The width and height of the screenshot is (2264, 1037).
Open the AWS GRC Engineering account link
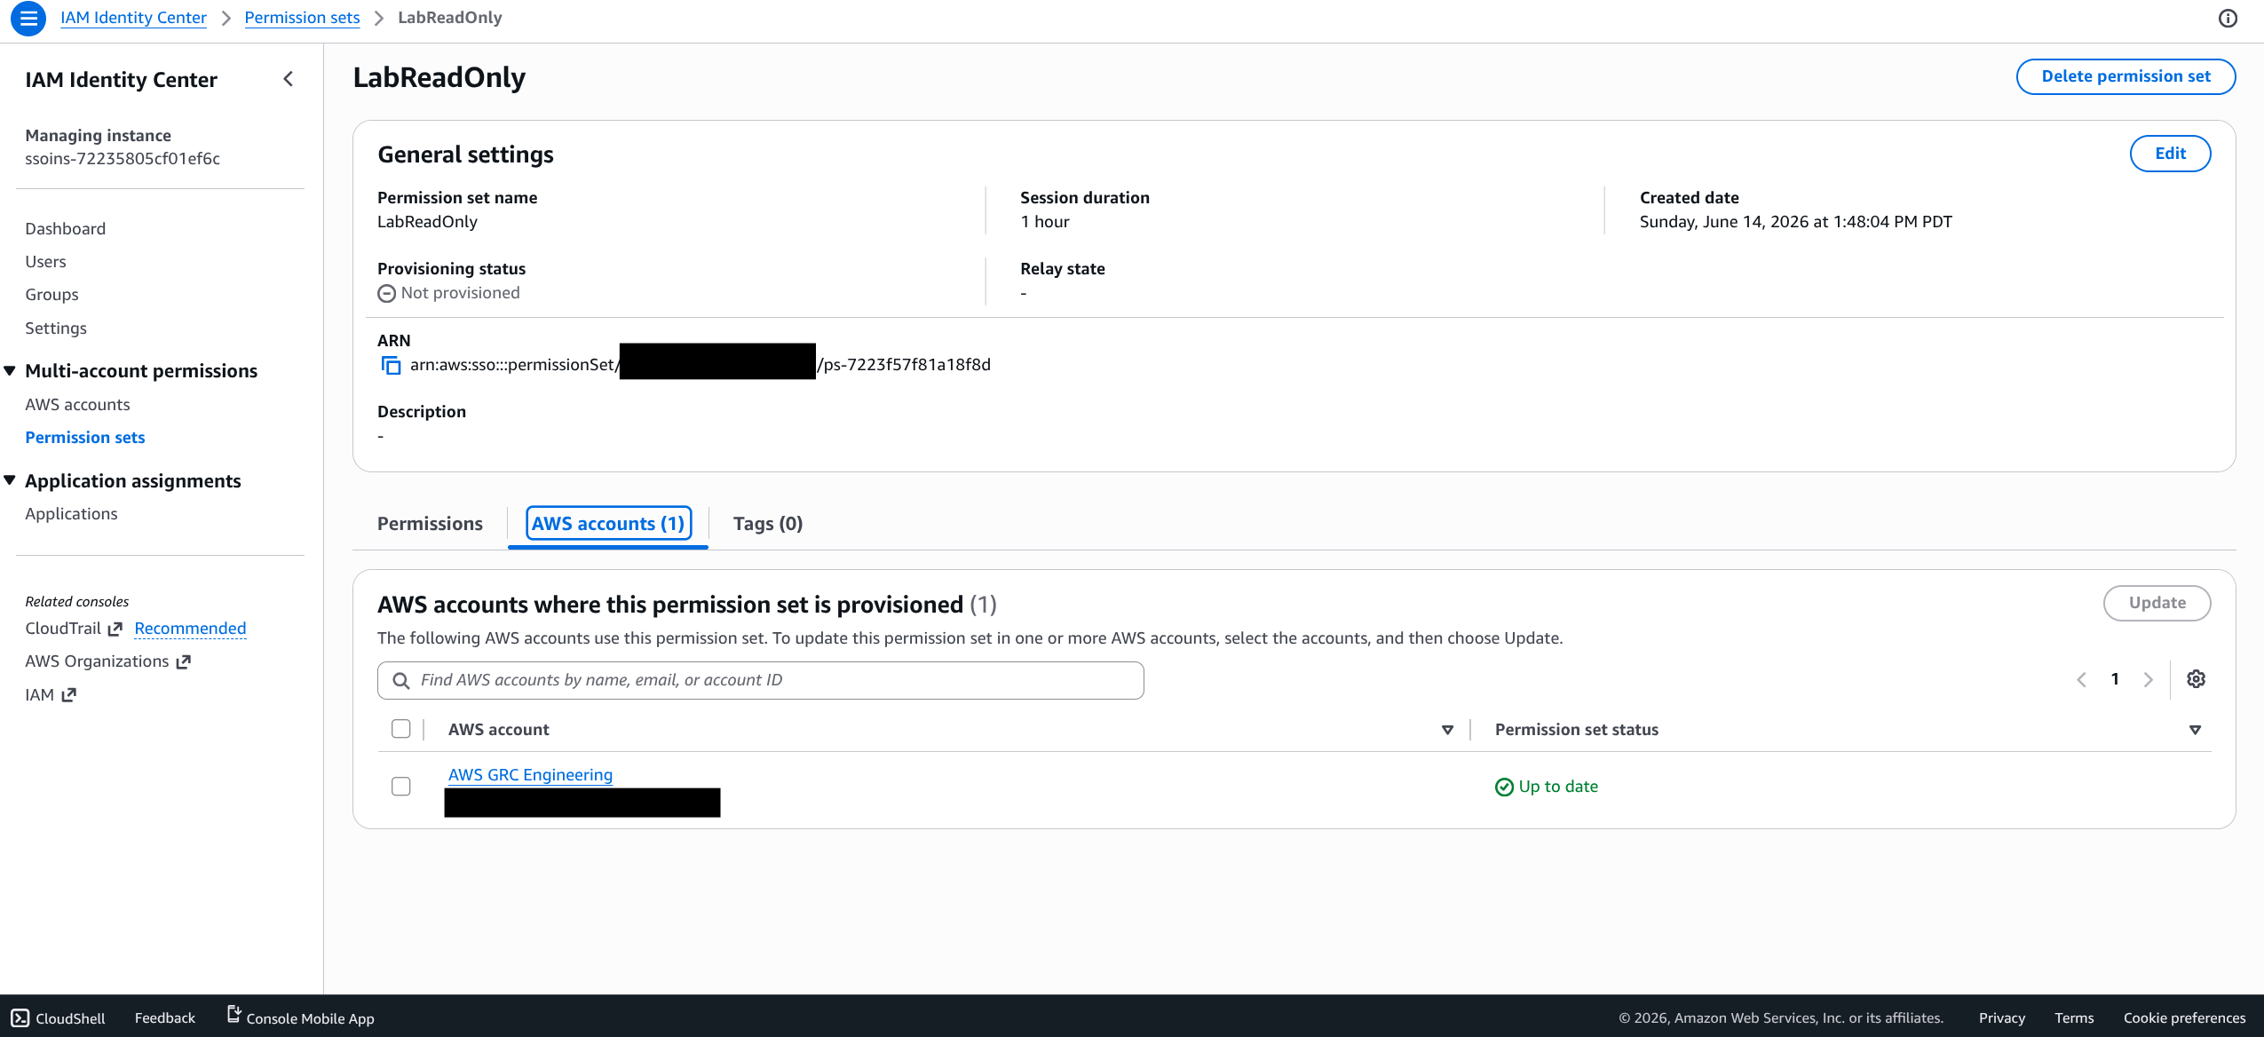click(x=530, y=775)
